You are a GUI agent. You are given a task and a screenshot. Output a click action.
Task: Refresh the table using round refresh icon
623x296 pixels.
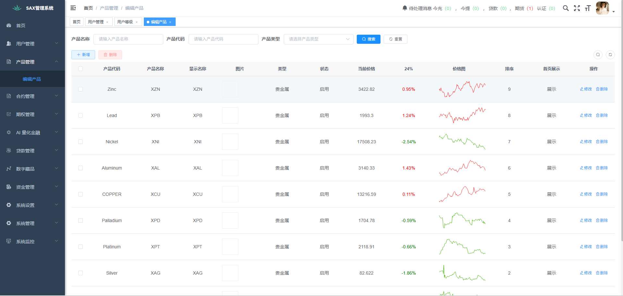[610, 55]
